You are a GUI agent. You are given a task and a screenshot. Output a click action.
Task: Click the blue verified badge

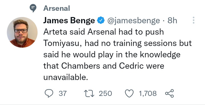tap(101, 20)
